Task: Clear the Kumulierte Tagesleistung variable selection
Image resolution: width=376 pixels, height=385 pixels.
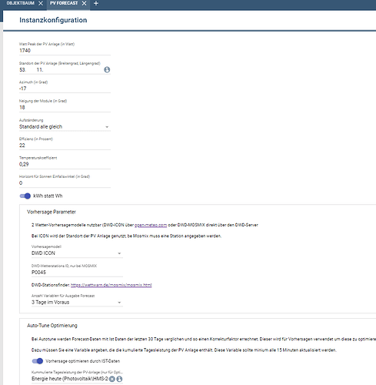Action: coord(112,379)
